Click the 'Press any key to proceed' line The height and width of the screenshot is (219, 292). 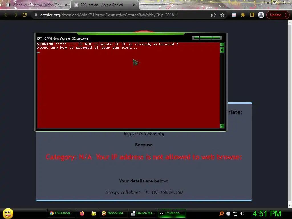pos(87,48)
